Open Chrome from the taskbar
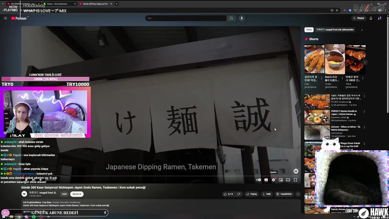 (x=19, y=217)
